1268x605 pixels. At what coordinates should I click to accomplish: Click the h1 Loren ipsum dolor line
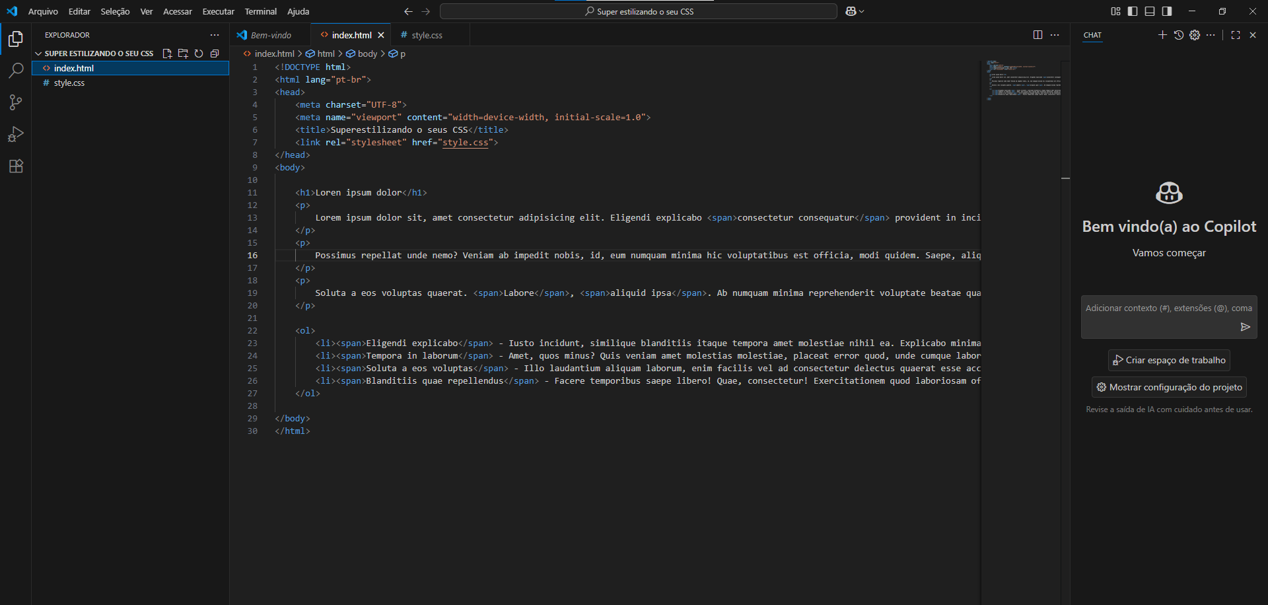click(x=361, y=193)
